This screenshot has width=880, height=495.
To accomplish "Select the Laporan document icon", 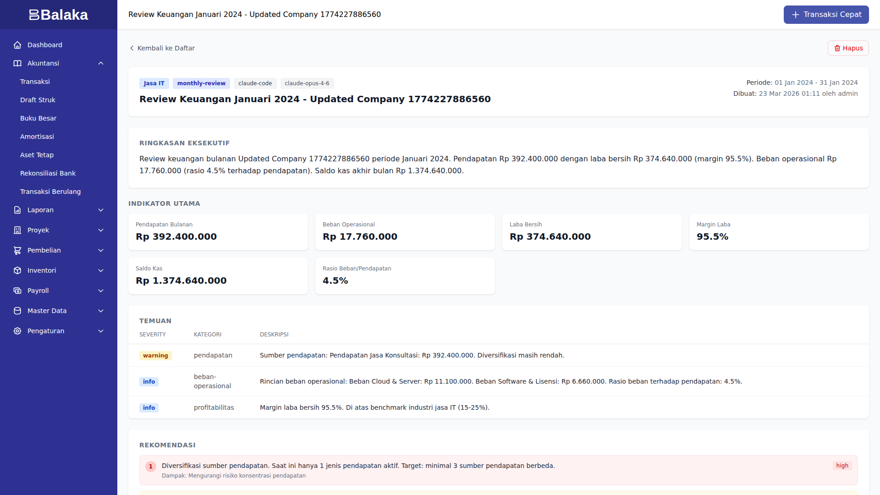I will [x=17, y=210].
